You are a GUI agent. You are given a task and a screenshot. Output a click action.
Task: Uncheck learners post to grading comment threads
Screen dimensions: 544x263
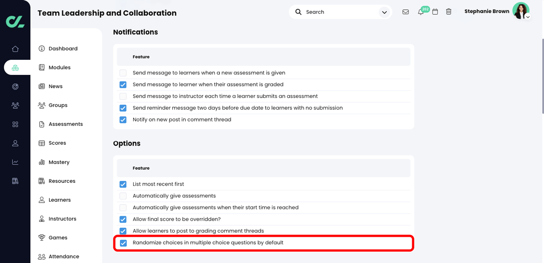(123, 231)
